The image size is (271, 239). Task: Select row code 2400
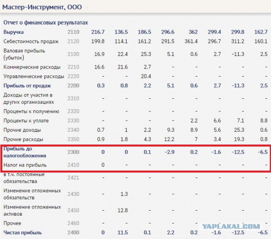point(73,233)
